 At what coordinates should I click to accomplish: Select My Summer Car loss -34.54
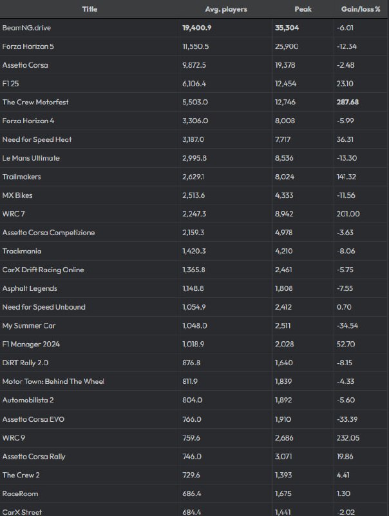[x=347, y=326]
